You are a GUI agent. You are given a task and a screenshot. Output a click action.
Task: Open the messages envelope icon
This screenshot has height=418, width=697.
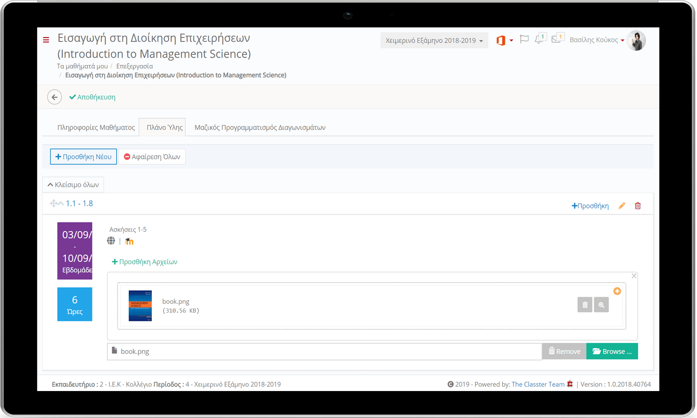pos(557,39)
